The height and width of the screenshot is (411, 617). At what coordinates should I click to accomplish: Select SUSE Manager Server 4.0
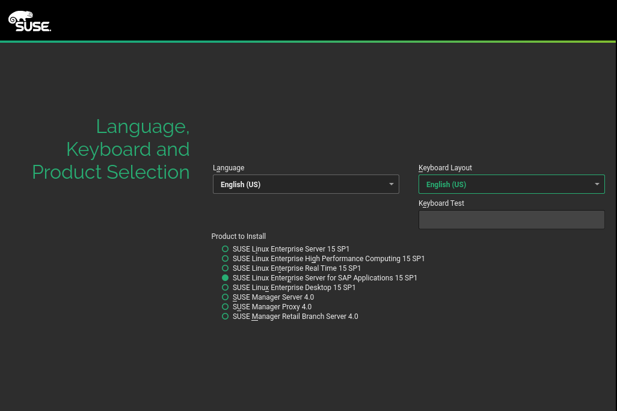point(268,297)
